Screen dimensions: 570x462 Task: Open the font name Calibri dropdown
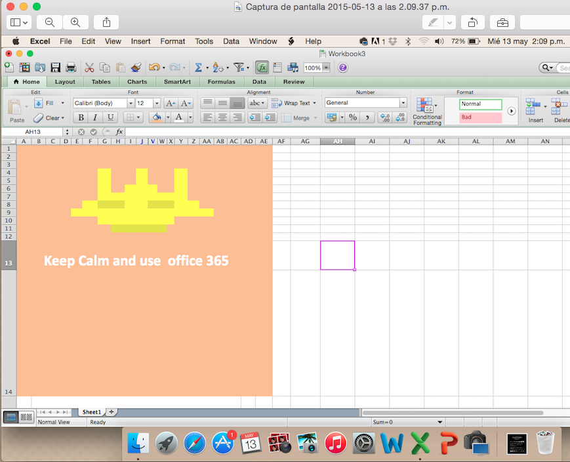click(131, 103)
